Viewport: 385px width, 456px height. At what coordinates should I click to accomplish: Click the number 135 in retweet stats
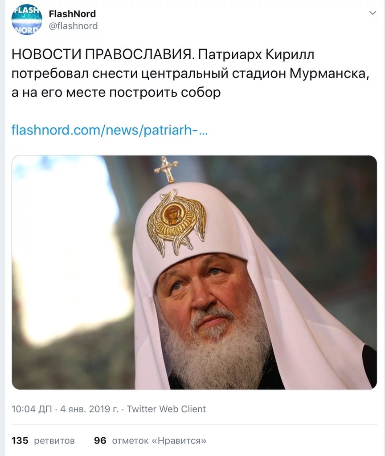20,440
